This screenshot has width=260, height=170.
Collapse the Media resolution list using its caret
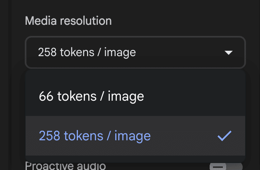[x=228, y=53]
